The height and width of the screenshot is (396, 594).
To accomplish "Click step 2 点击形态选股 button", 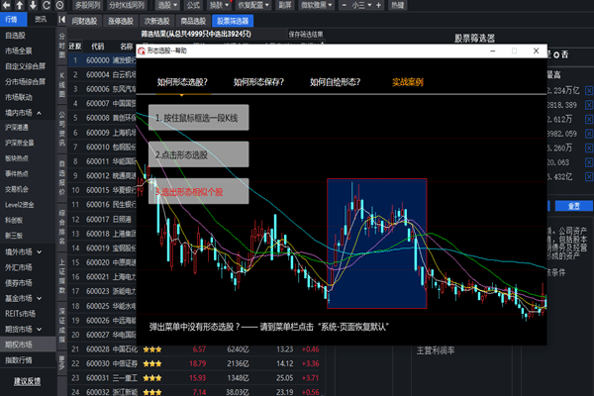I will coord(198,154).
